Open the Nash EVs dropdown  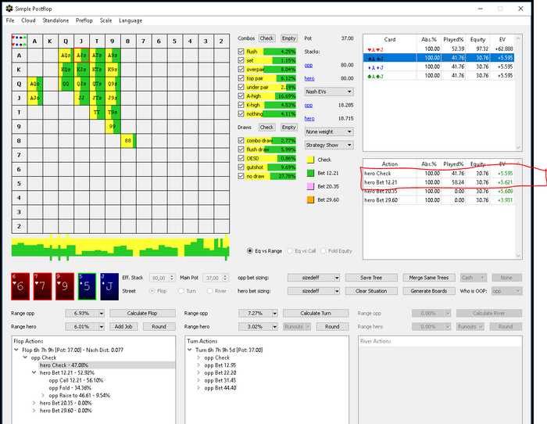tap(328, 92)
